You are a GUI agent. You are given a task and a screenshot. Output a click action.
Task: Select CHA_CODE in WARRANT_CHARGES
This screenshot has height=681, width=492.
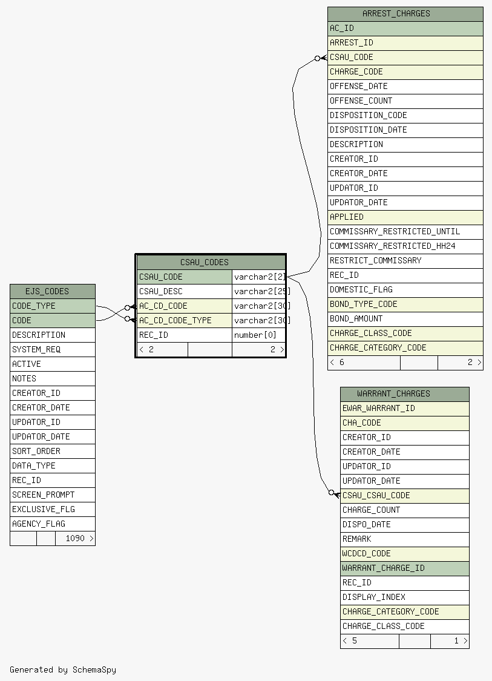pyautogui.click(x=405, y=423)
